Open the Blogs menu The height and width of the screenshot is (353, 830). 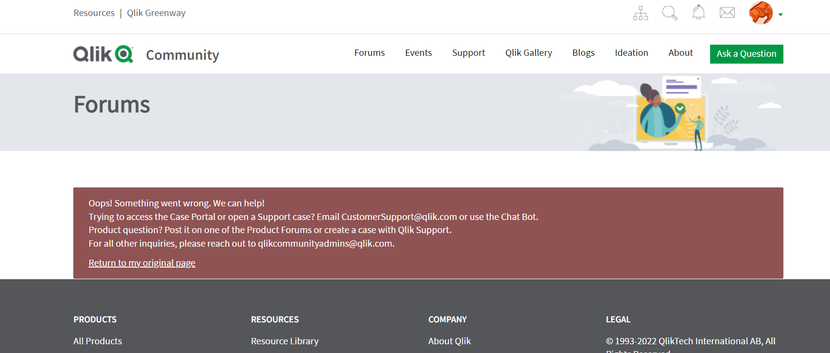coord(583,52)
